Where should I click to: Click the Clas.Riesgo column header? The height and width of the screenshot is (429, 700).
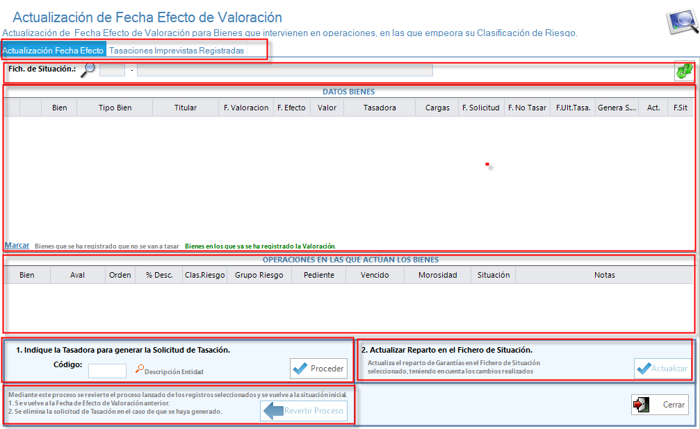point(204,275)
